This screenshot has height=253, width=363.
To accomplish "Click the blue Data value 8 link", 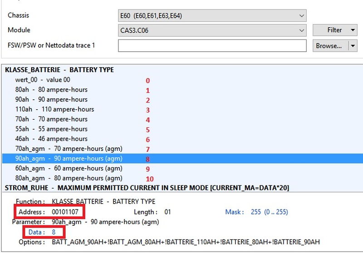I will pos(53,232).
